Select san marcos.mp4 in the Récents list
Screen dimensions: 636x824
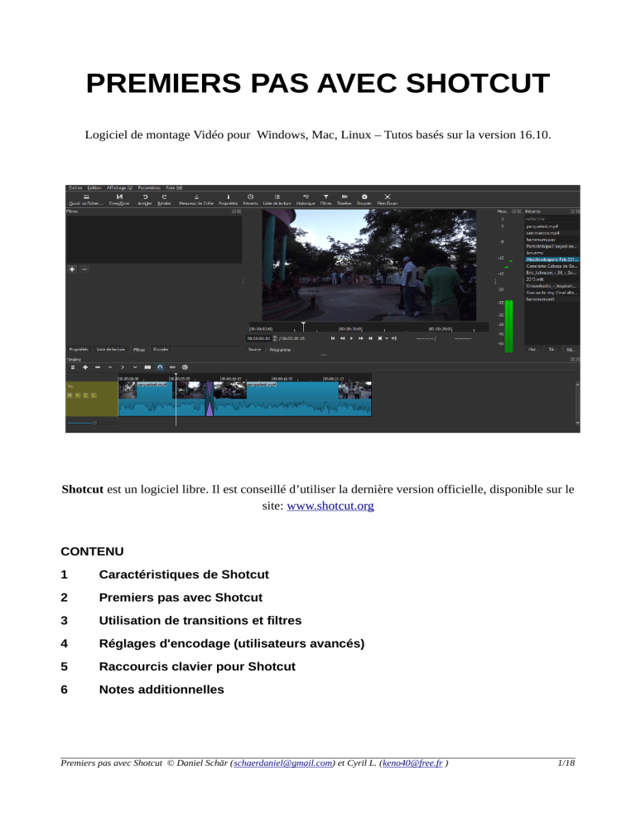pyautogui.click(x=542, y=232)
